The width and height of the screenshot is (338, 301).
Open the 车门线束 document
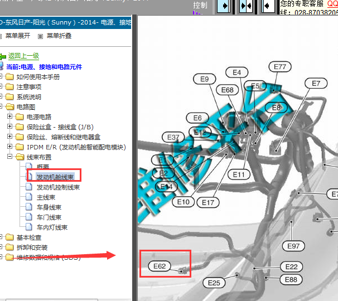point(49,217)
